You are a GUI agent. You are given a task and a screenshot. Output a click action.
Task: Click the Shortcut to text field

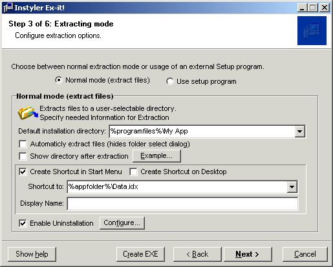[177, 187]
